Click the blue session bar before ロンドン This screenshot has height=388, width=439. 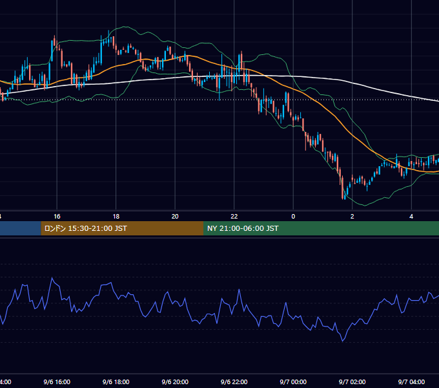(21, 228)
